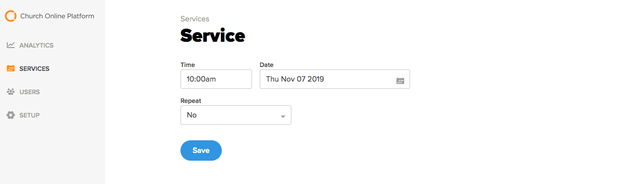Click the Repeat dropdown arrow
The width and height of the screenshot is (627, 184).
pos(283,117)
